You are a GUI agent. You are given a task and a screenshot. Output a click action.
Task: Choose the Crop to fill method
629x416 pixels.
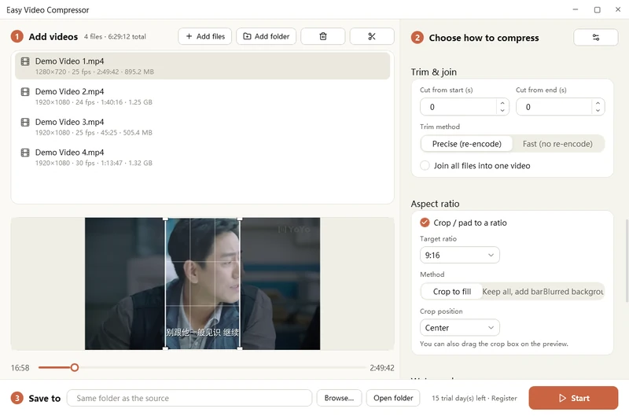click(x=451, y=292)
